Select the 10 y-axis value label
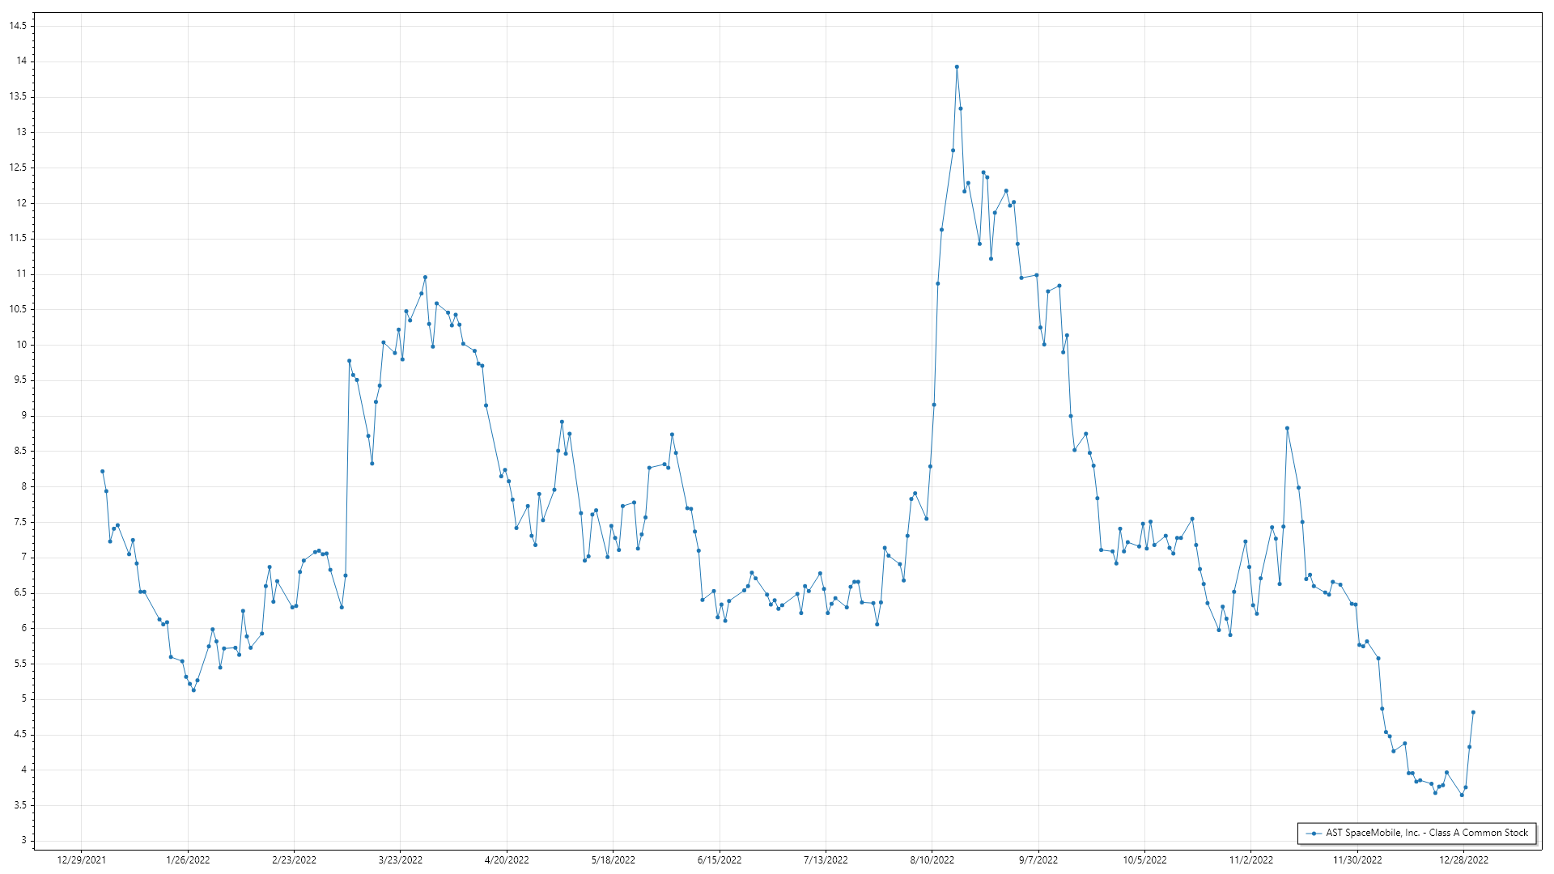 tap(21, 345)
